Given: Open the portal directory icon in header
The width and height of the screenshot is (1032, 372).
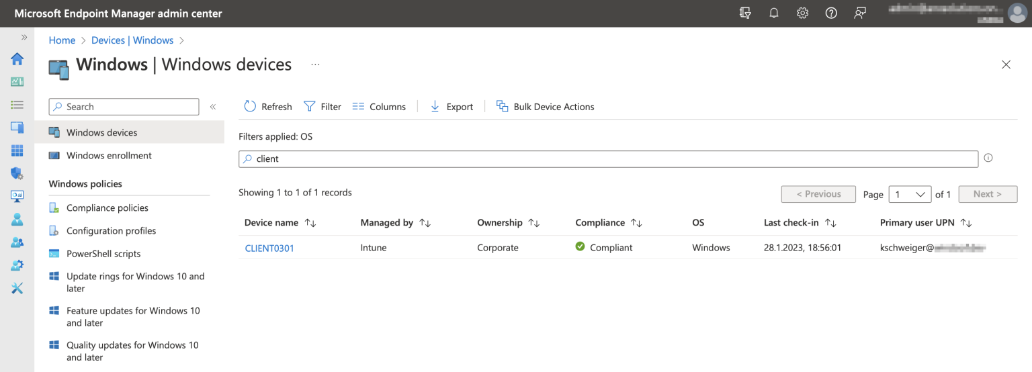Looking at the screenshot, I should tap(744, 13).
